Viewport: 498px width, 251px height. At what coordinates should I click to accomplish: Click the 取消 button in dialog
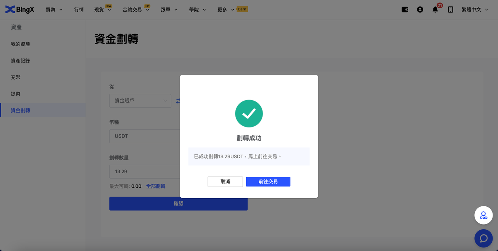tap(225, 181)
